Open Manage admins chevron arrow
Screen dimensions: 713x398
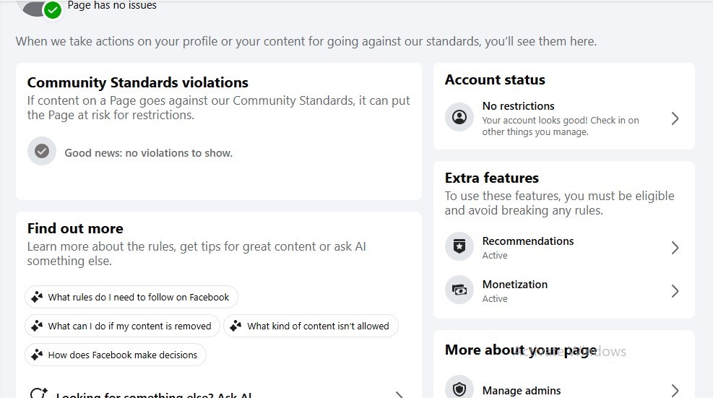[x=675, y=390]
